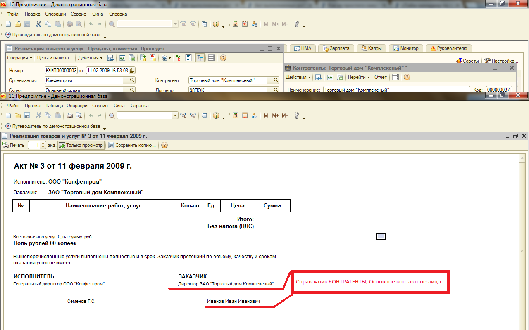Click Отчет button in Контрагенты window
529x330 pixels.
[381, 77]
